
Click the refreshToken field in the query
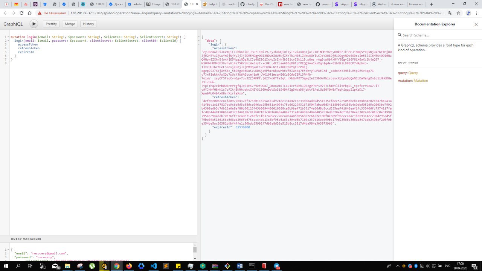coord(29,48)
